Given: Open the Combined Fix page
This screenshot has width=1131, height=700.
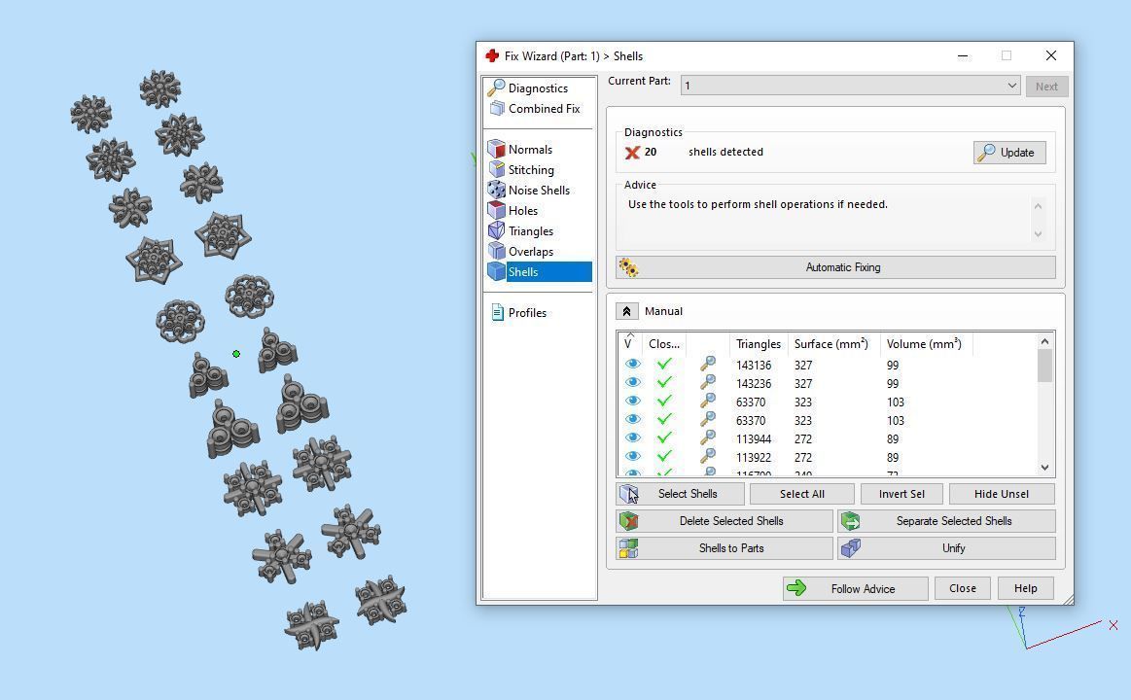Looking at the screenshot, I should coord(535,108).
